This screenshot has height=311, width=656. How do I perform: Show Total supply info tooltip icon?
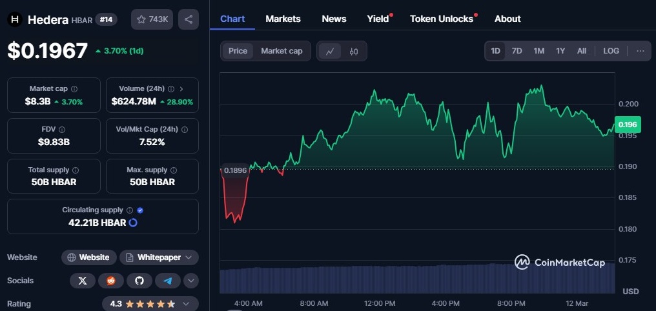[x=76, y=170]
